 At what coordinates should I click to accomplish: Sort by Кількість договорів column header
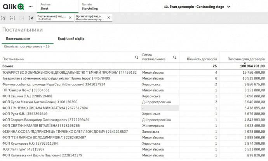(202, 59)
